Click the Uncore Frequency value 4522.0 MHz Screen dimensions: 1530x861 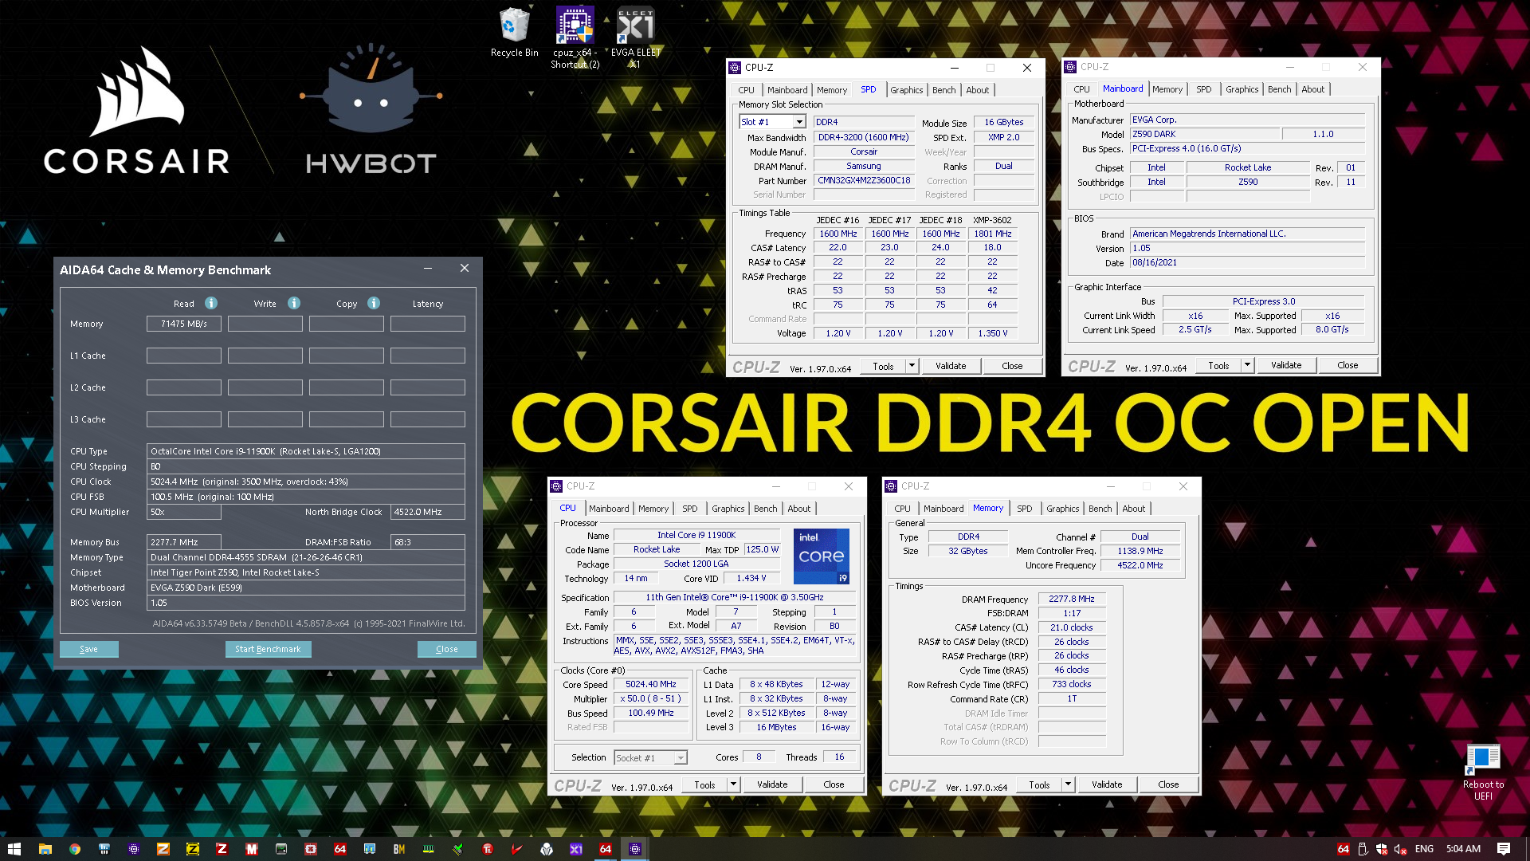pyautogui.click(x=1140, y=565)
